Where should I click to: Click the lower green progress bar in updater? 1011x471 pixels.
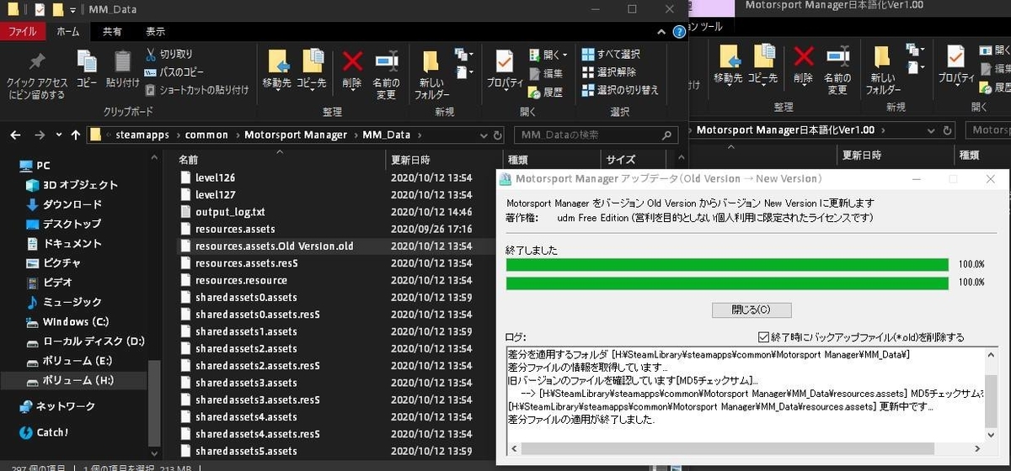[x=727, y=283]
